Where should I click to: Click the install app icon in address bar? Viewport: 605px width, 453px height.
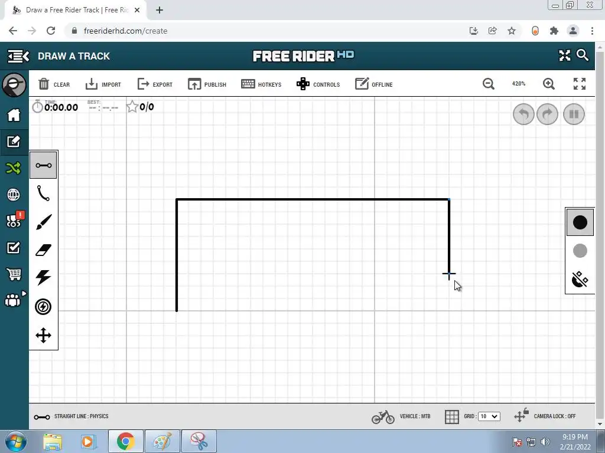point(474,31)
